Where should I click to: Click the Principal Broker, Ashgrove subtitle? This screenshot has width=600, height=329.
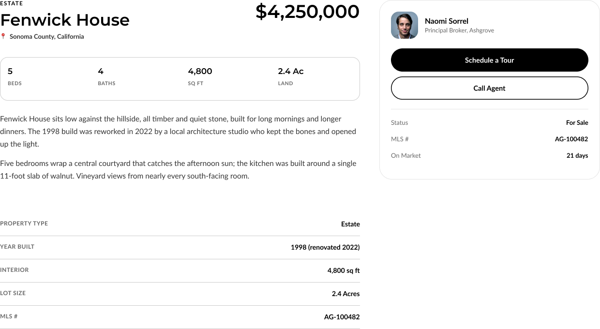[459, 30]
